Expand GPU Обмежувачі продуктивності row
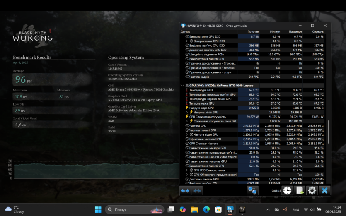The height and width of the screenshot is (216, 346). [187, 175]
